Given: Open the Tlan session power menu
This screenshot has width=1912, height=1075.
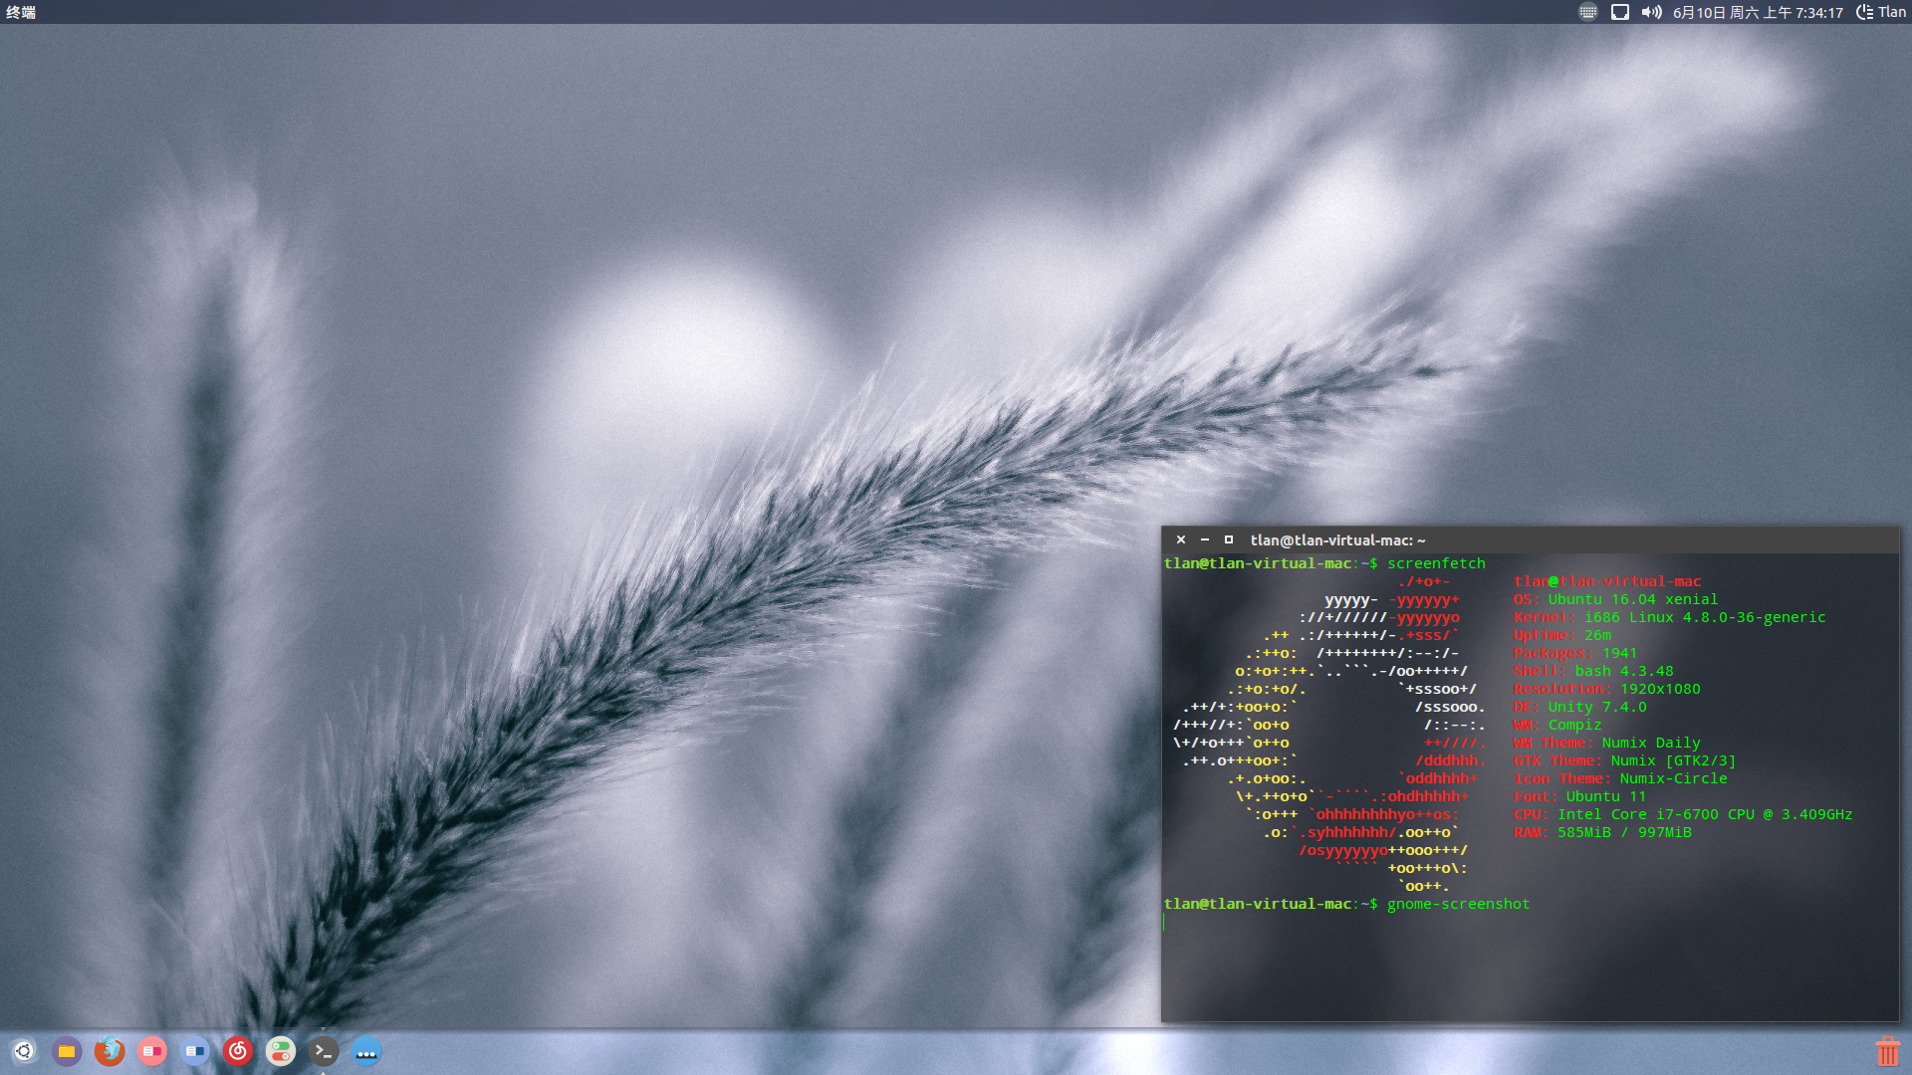Looking at the screenshot, I should click(1881, 12).
